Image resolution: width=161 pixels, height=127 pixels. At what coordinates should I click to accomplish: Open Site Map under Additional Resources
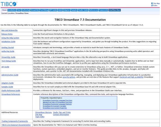39,115
